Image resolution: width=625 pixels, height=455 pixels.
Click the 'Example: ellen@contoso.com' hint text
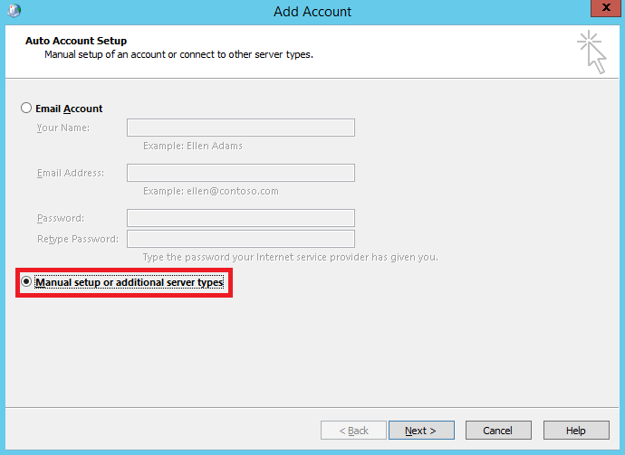pos(211,191)
